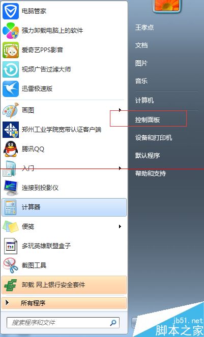
Task: Launch 截图工具 scissors icon
Action: (x=11, y=266)
